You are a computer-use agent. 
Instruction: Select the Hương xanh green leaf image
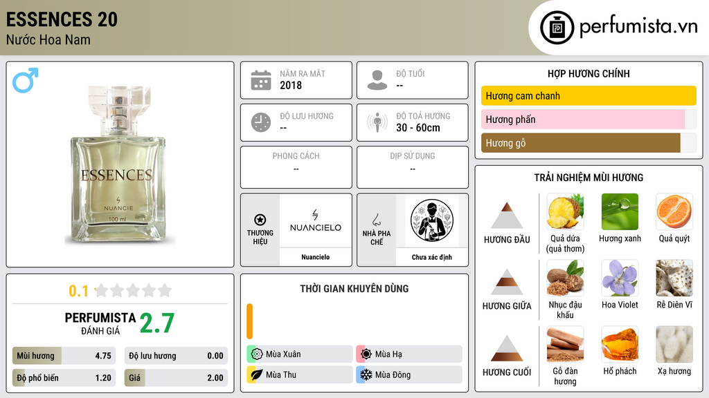[x=620, y=211]
